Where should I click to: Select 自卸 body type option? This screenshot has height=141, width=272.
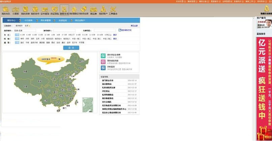[69, 42]
